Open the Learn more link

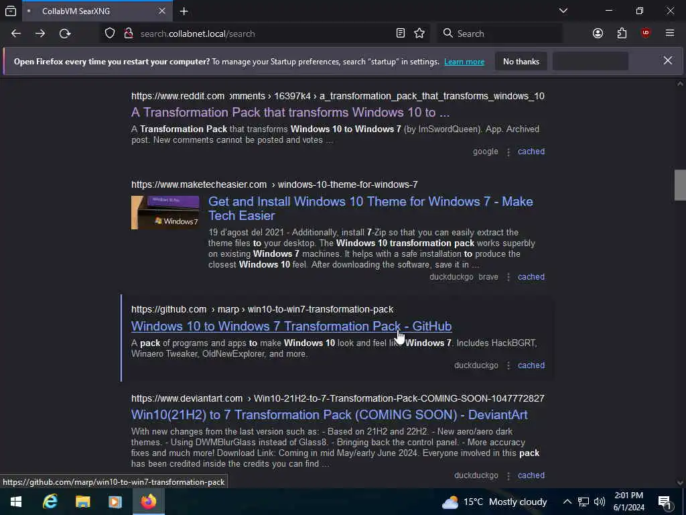[x=464, y=62]
